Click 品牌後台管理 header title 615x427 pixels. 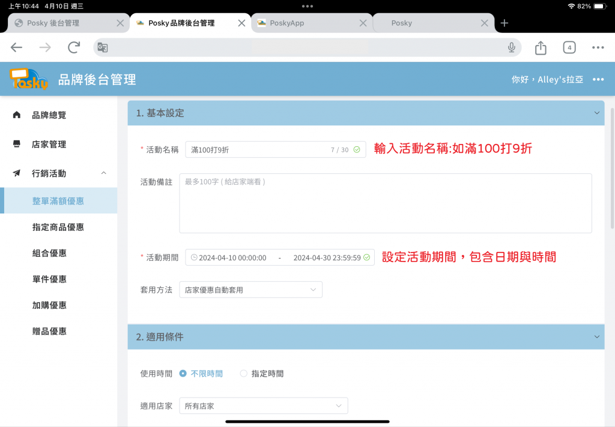coord(97,80)
